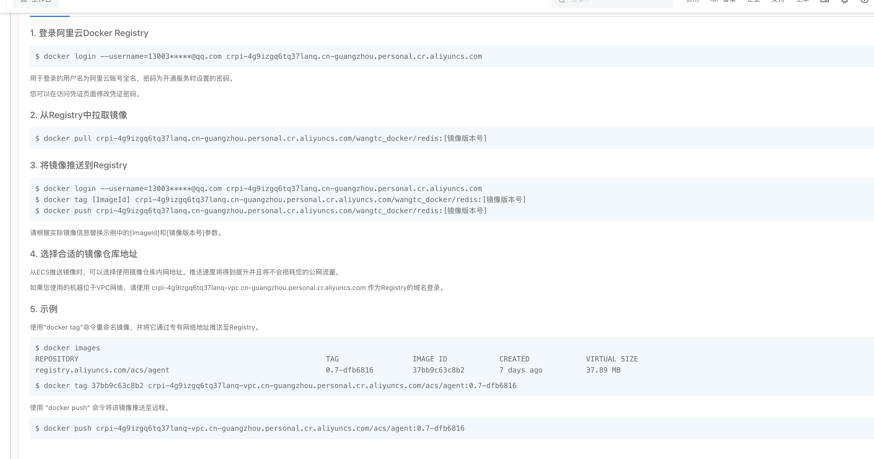Open the 支持 header menu
Screen dimensions: 874x459
pos(778,1)
